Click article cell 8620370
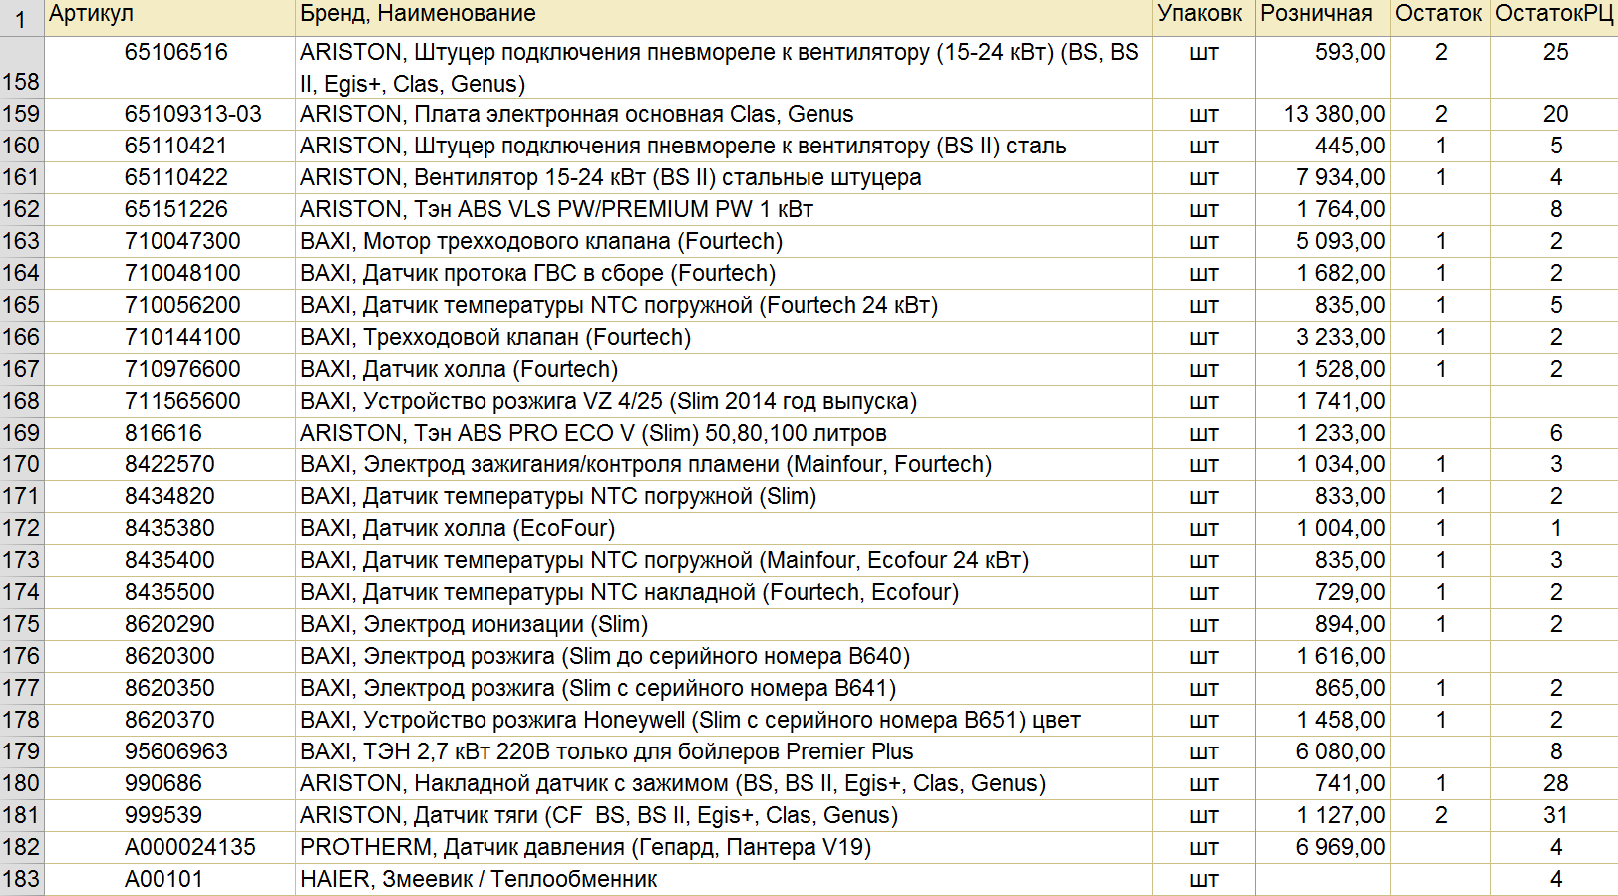The height and width of the screenshot is (896, 1618). click(169, 720)
